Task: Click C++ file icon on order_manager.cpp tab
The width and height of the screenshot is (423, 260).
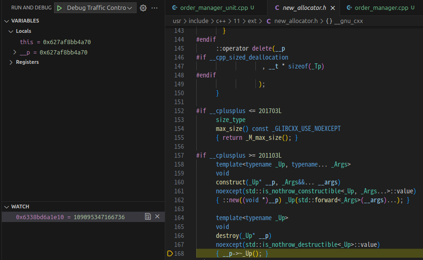Action: point(349,8)
